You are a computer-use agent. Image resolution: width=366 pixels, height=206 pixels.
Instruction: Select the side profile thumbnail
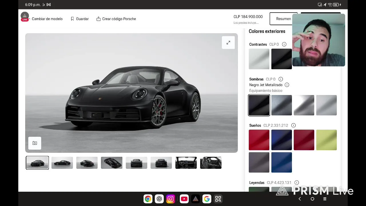click(62, 163)
